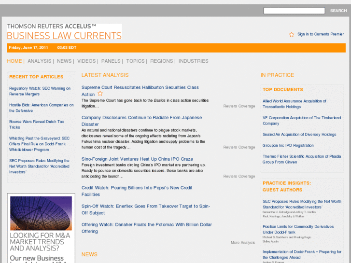Click the TOP DOCUMENTS heading
The width and height of the screenshot is (351, 263).
[x=283, y=90]
